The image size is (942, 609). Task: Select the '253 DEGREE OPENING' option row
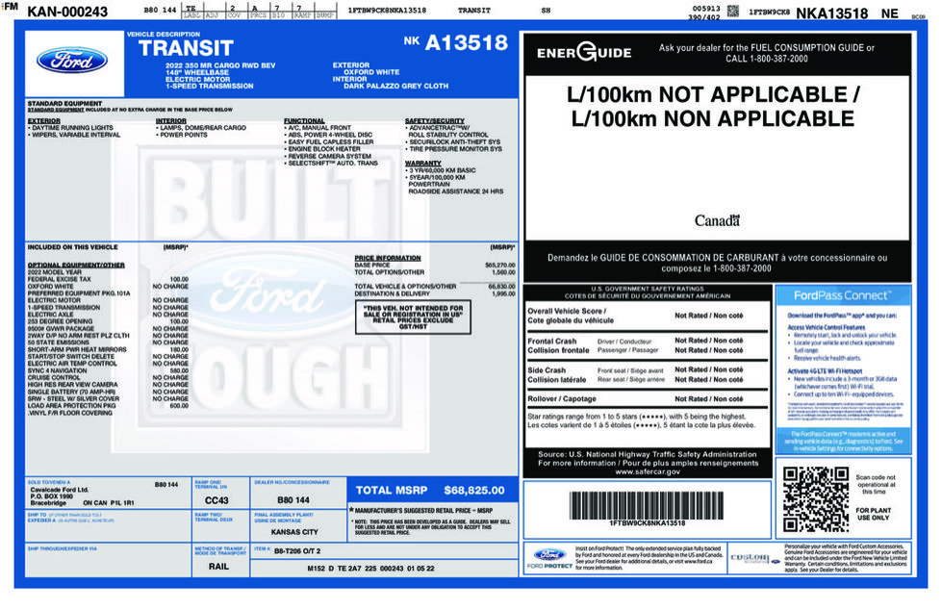[108, 321]
